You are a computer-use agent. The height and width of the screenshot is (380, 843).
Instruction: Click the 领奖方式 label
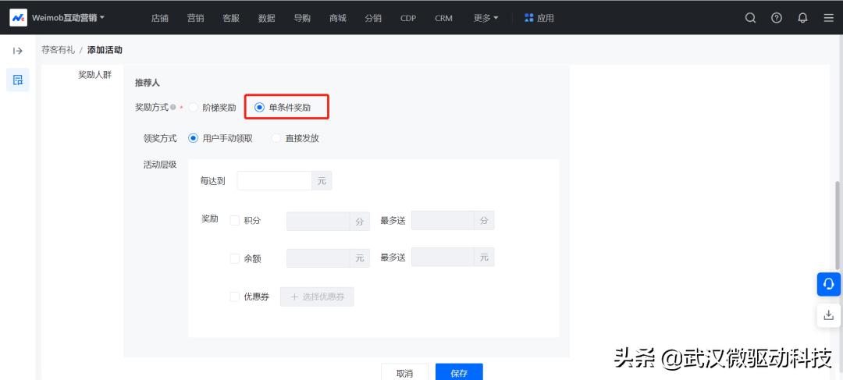click(x=160, y=138)
